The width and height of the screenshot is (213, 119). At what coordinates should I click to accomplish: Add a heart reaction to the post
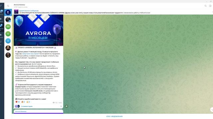click(18, 102)
